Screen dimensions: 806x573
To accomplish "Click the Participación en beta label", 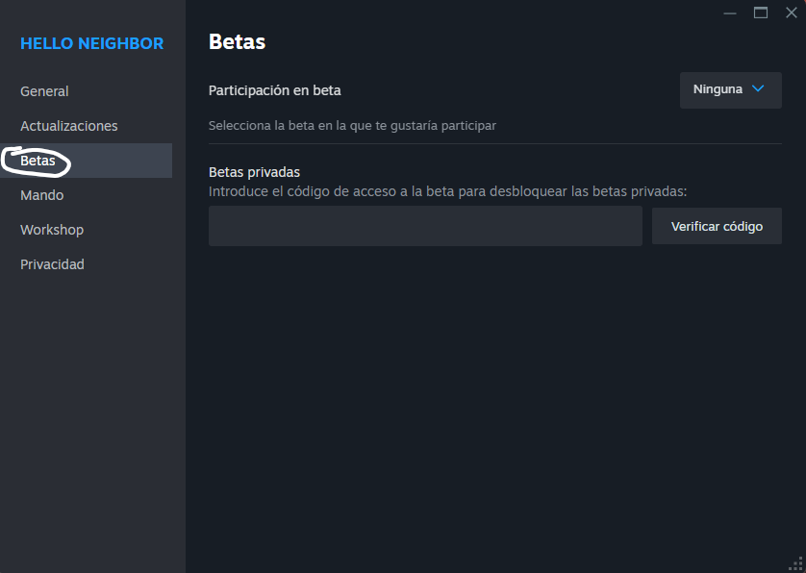I will click(x=275, y=90).
